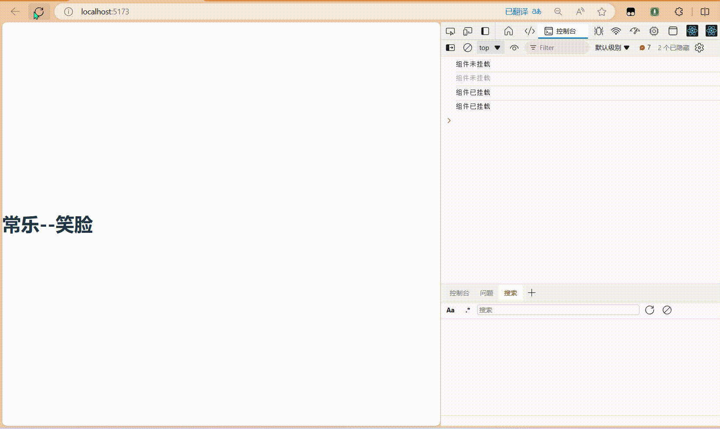Expand the console message chevron

pos(449,121)
